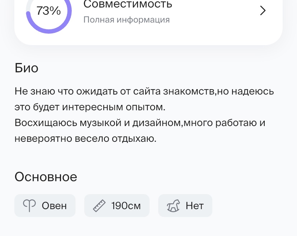This screenshot has width=297, height=236.
Task: Tap the word 'надеюсь' in bio text
Action: click(x=253, y=92)
